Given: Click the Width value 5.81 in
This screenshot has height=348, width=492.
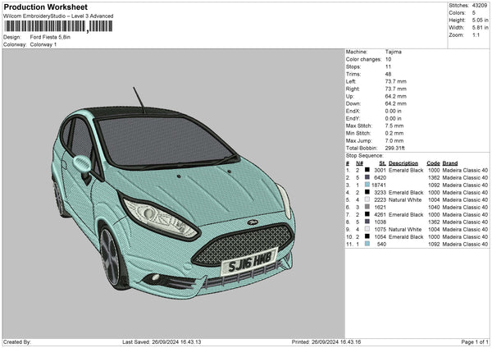Looking at the screenshot, I should tap(480, 28).
